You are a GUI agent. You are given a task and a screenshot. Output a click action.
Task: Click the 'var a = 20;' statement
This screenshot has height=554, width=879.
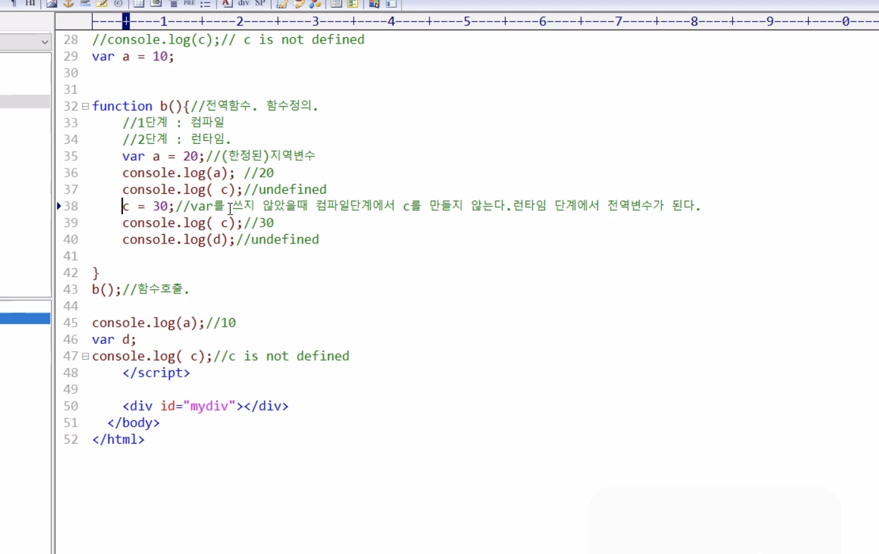164,156
